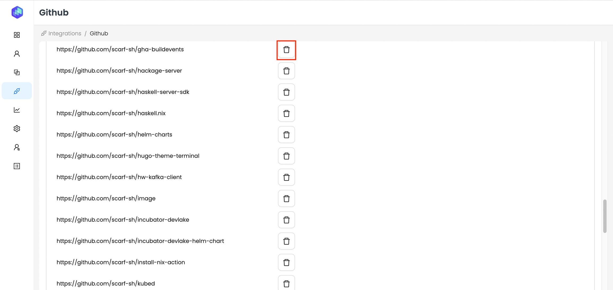Click the vertical scrollbar thumb
Viewport: 613px width, 290px height.
click(x=605, y=216)
